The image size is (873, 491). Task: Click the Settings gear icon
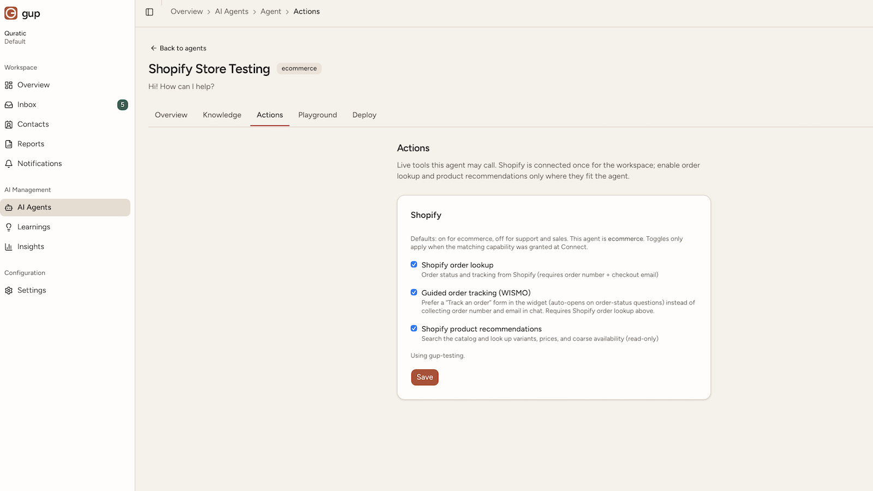[x=9, y=290]
